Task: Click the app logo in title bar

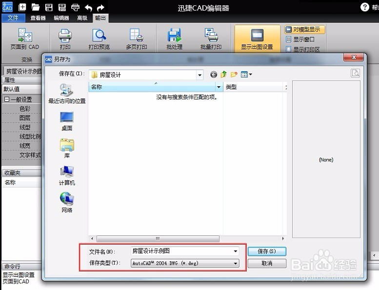Action: tap(7, 7)
